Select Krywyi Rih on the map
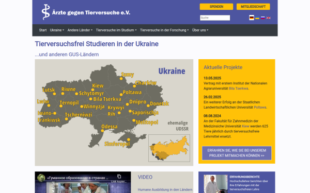 coord(116,111)
